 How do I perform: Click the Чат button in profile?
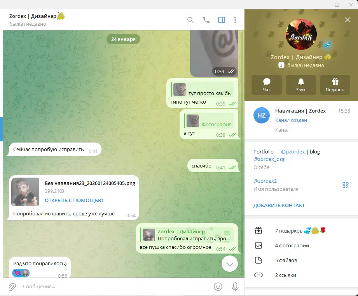pyautogui.click(x=267, y=85)
